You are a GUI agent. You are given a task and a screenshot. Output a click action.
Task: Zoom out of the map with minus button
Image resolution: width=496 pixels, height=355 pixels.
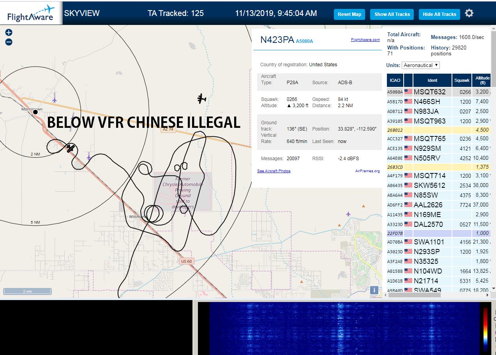coord(9,42)
